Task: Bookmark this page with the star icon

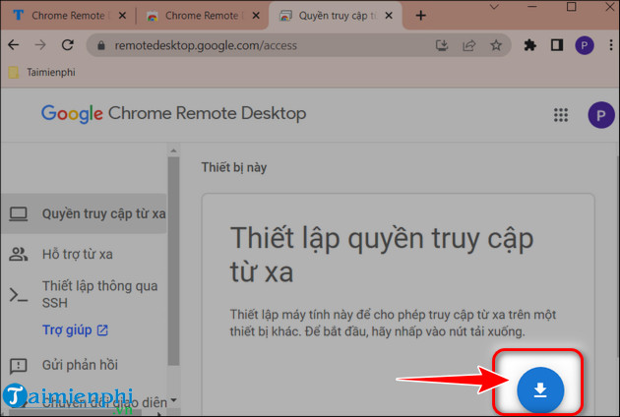Action: pyautogui.click(x=496, y=45)
